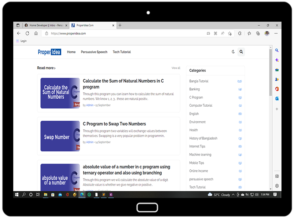Open Edge sidebar Tools briefcase icon
Screen dimensions: 294x220
pyautogui.click(x=277, y=70)
